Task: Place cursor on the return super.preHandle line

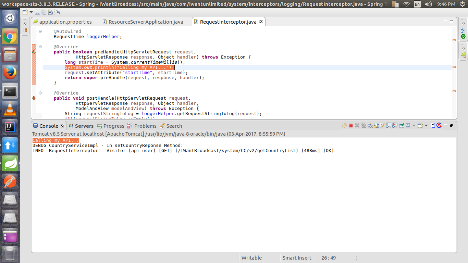Action: tap(137, 78)
